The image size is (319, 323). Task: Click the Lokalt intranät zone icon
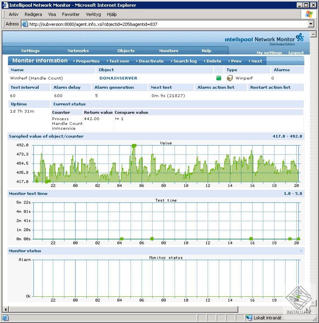[x=249, y=318]
